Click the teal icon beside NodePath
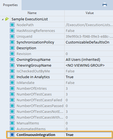Image resolution: width=113 pixels, height=139 pixels. pyautogui.click(x=12, y=25)
